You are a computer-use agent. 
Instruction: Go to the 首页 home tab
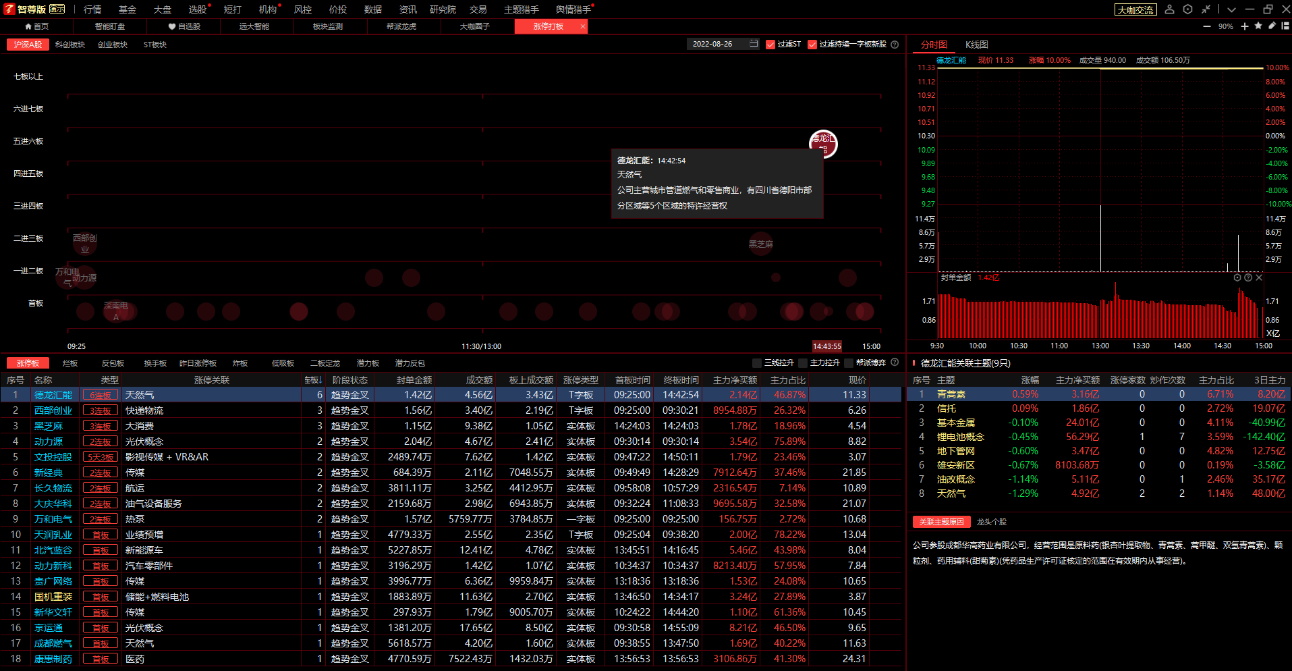pyautogui.click(x=36, y=26)
